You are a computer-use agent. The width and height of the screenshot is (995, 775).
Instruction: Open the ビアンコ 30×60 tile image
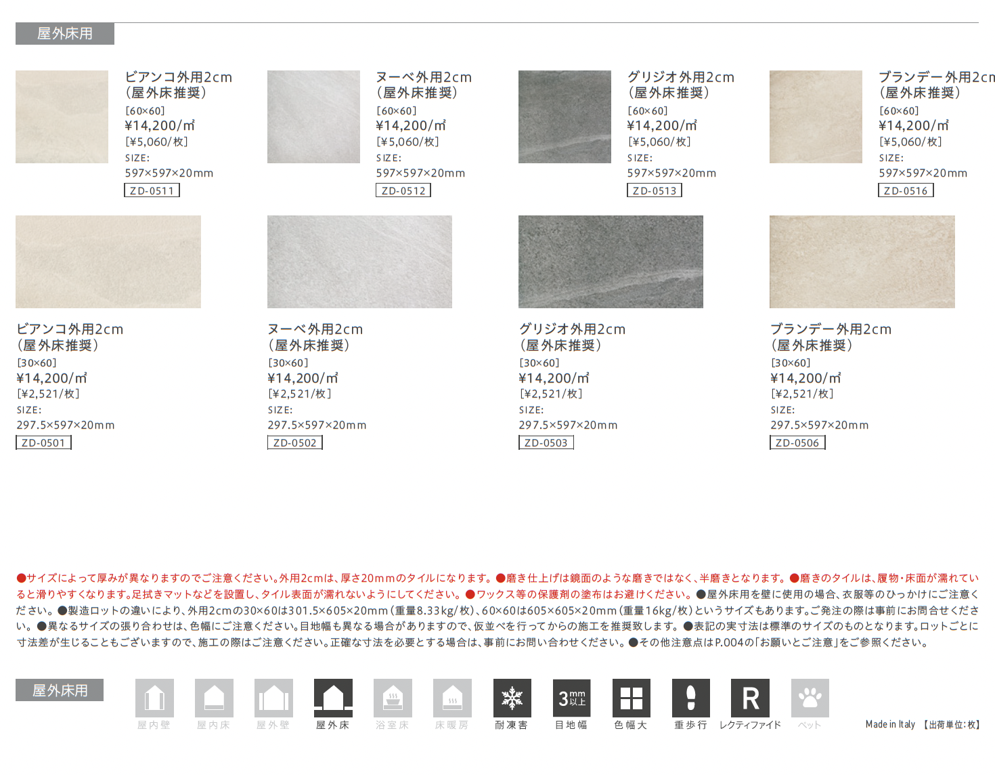[x=108, y=261]
